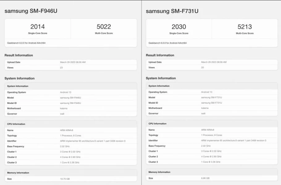
Task: Click the Upload Date value for SM-F731U
Action: [x=214, y=62]
